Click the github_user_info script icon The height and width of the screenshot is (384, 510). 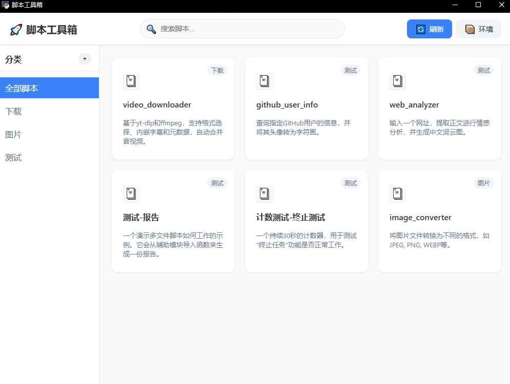click(x=264, y=81)
